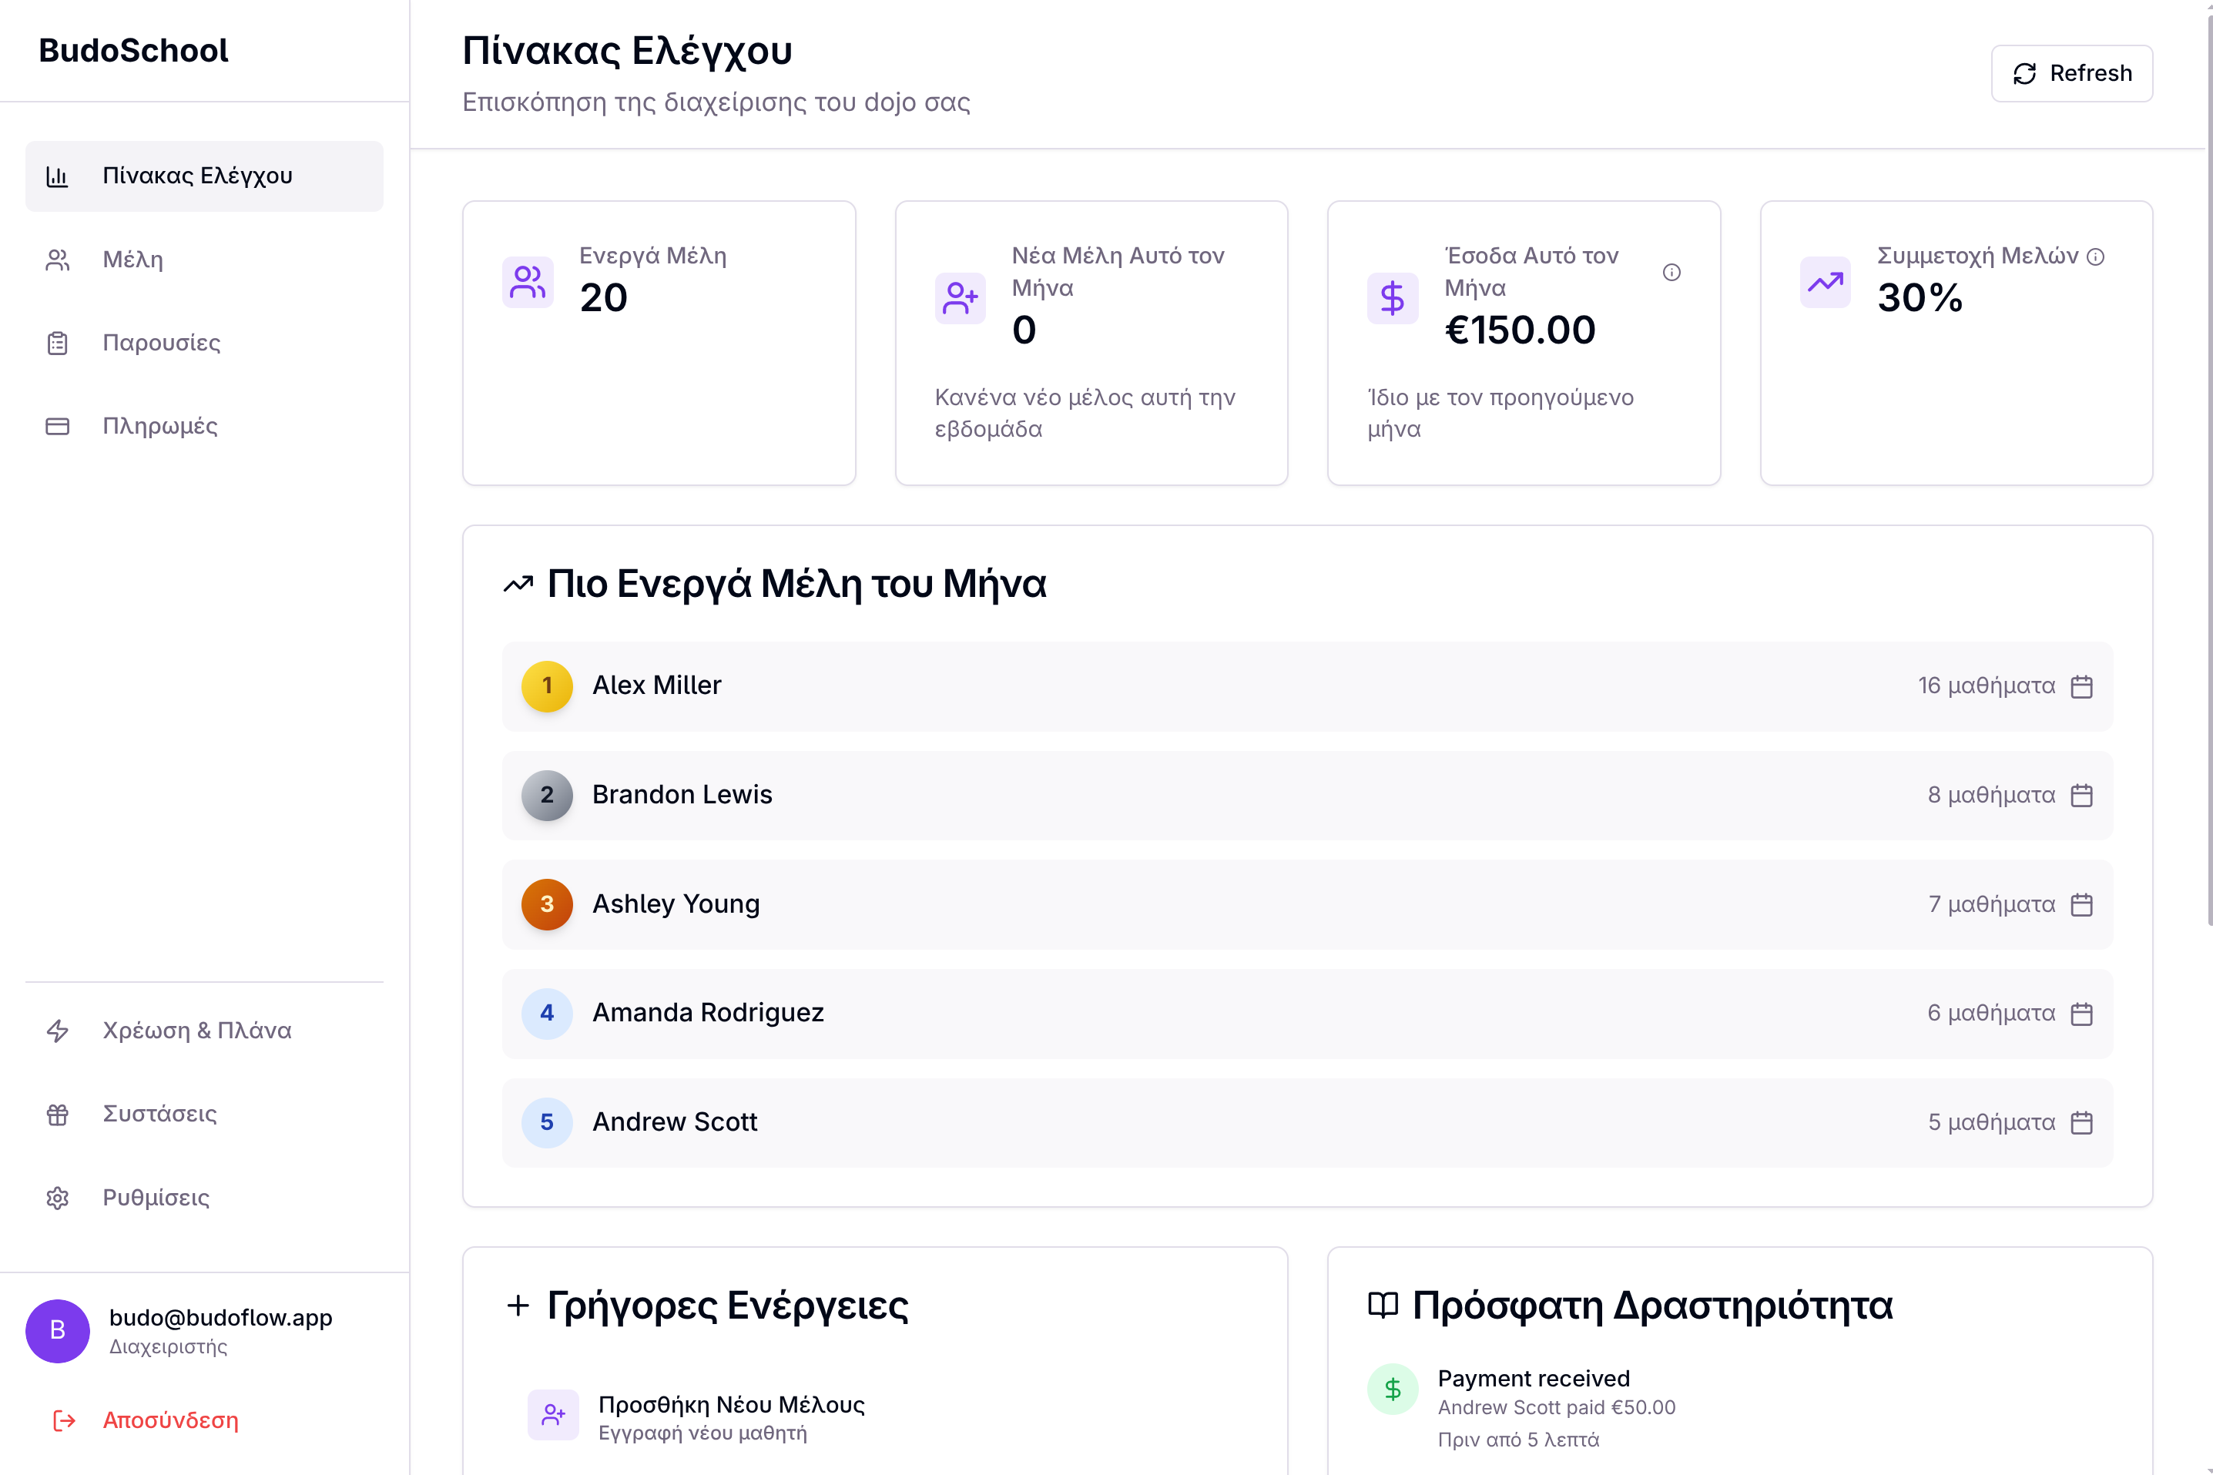Click the calendar icon beside Andrew Scott
Screen dimensions: 2213x1475
[x=2082, y=1121]
